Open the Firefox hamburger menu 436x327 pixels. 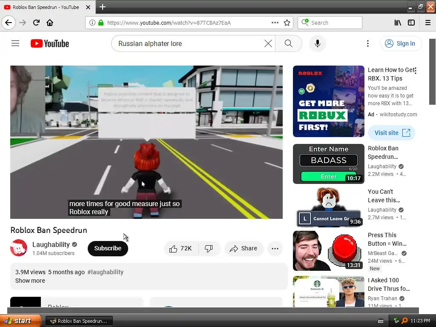tap(428, 23)
